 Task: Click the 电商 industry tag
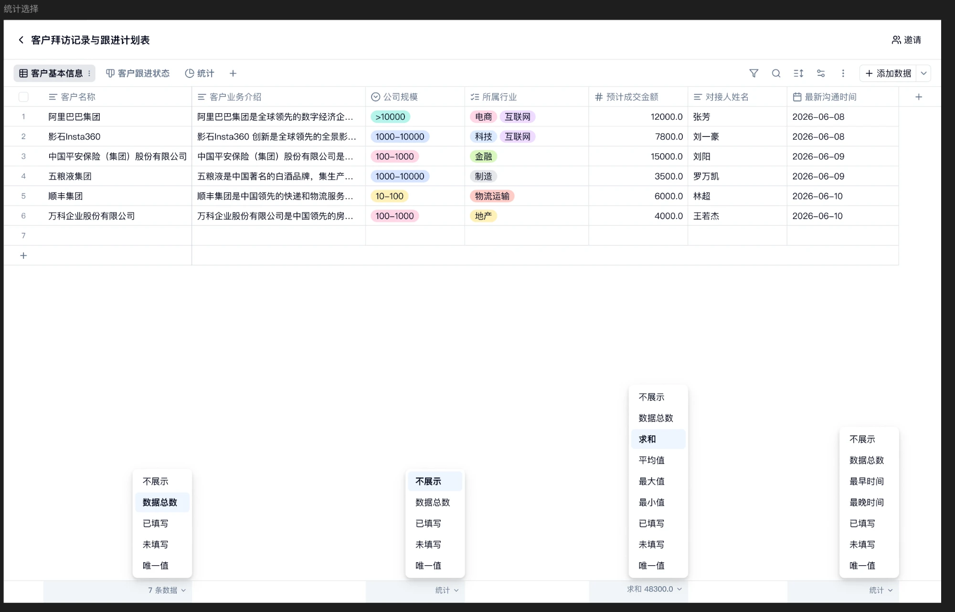click(483, 117)
